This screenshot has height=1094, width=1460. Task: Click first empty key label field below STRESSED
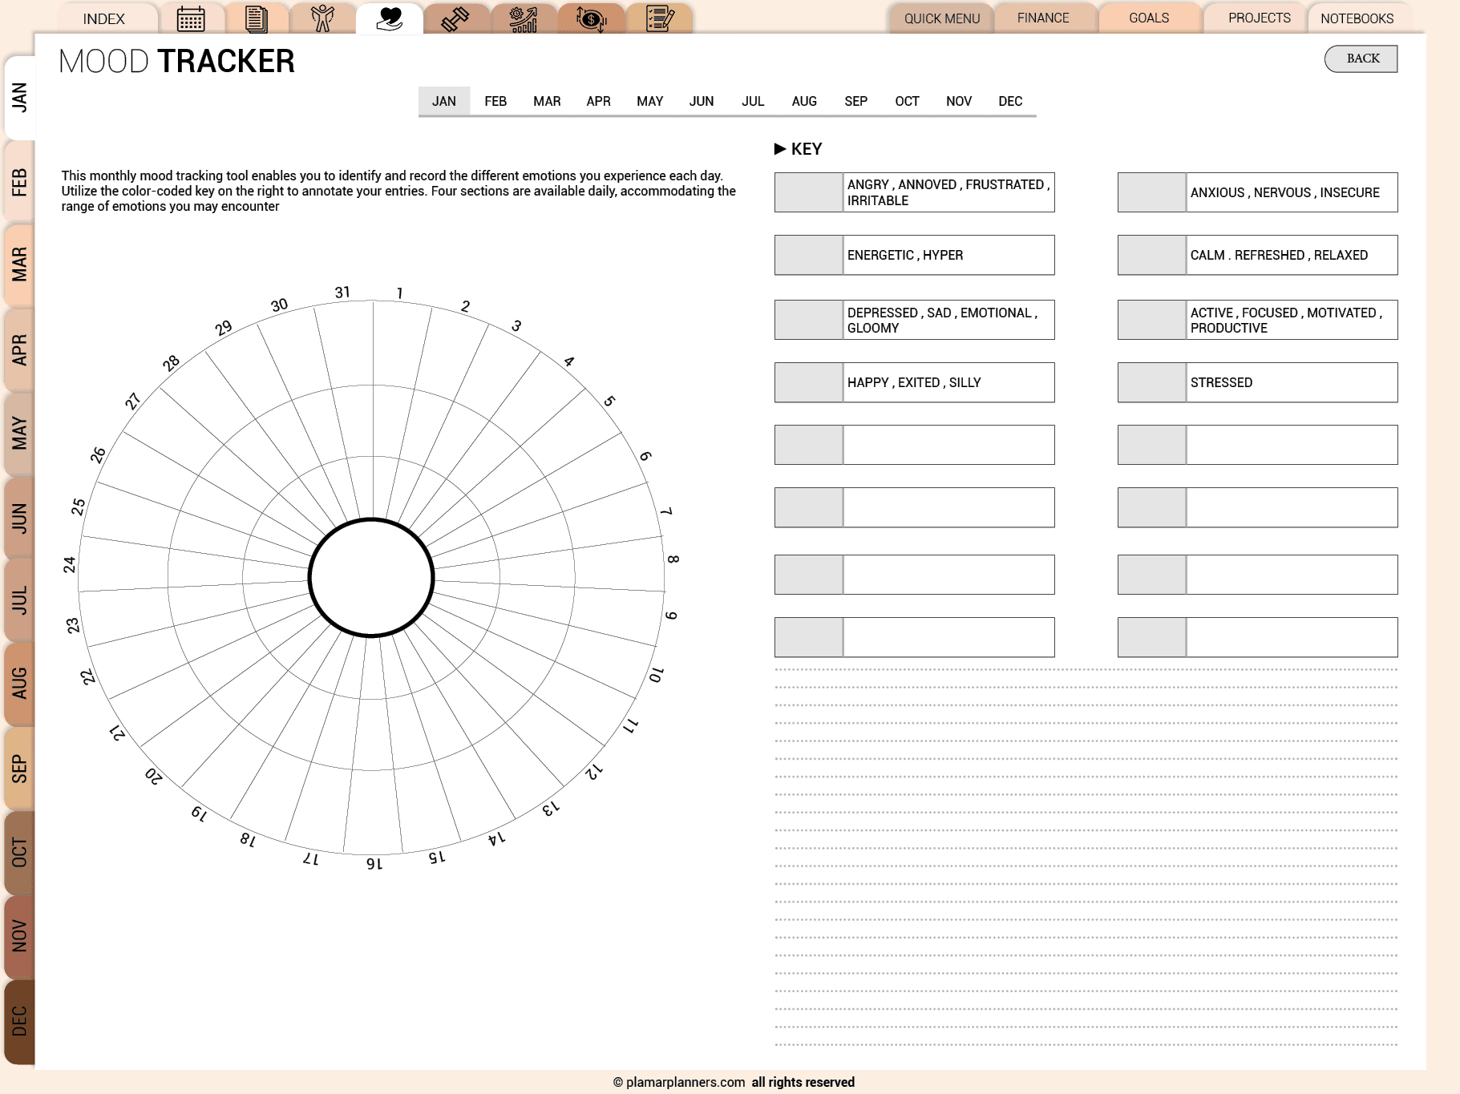click(1292, 445)
